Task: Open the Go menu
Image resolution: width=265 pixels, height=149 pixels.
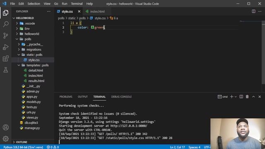Action: tap(56, 4)
